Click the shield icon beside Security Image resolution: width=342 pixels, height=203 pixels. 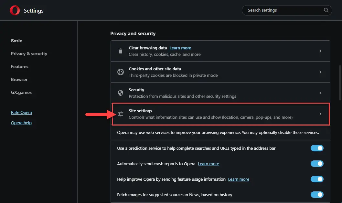click(120, 93)
